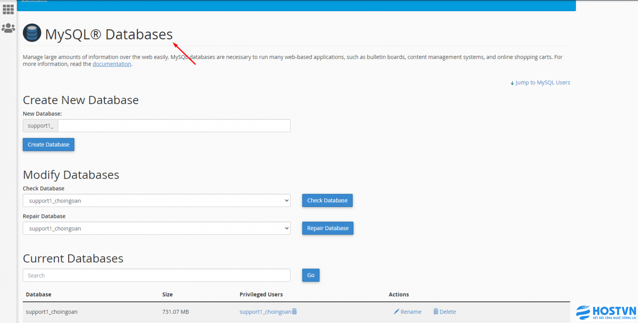Click the Create New Database heading
This screenshot has height=323, width=638.
(81, 100)
